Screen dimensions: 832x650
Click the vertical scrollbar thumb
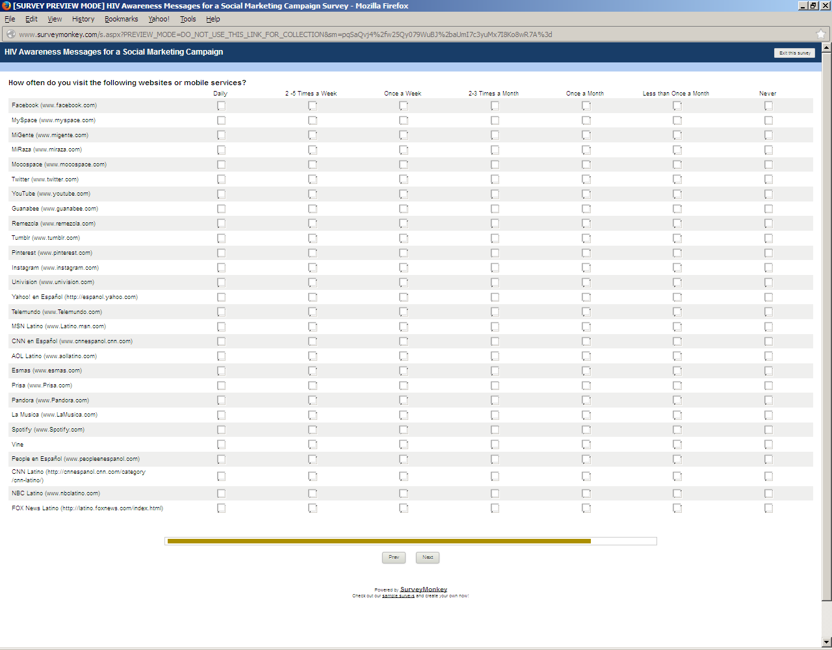[827, 327]
